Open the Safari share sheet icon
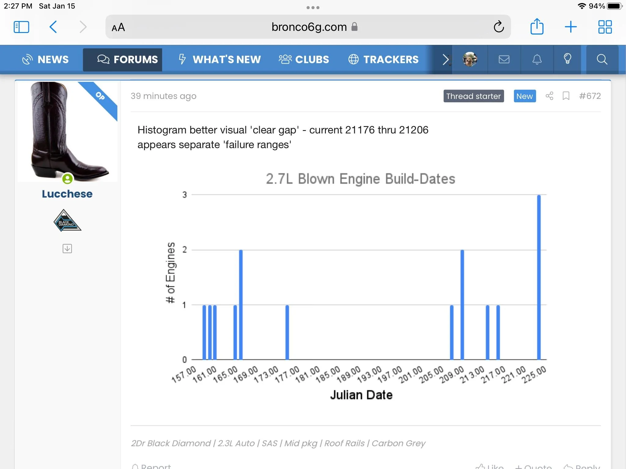The image size is (626, 469). coord(537,26)
